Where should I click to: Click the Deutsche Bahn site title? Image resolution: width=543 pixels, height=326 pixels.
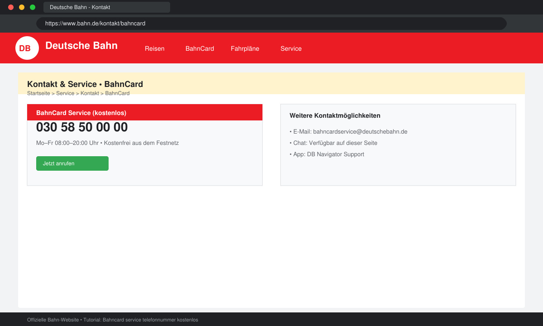pos(81,45)
